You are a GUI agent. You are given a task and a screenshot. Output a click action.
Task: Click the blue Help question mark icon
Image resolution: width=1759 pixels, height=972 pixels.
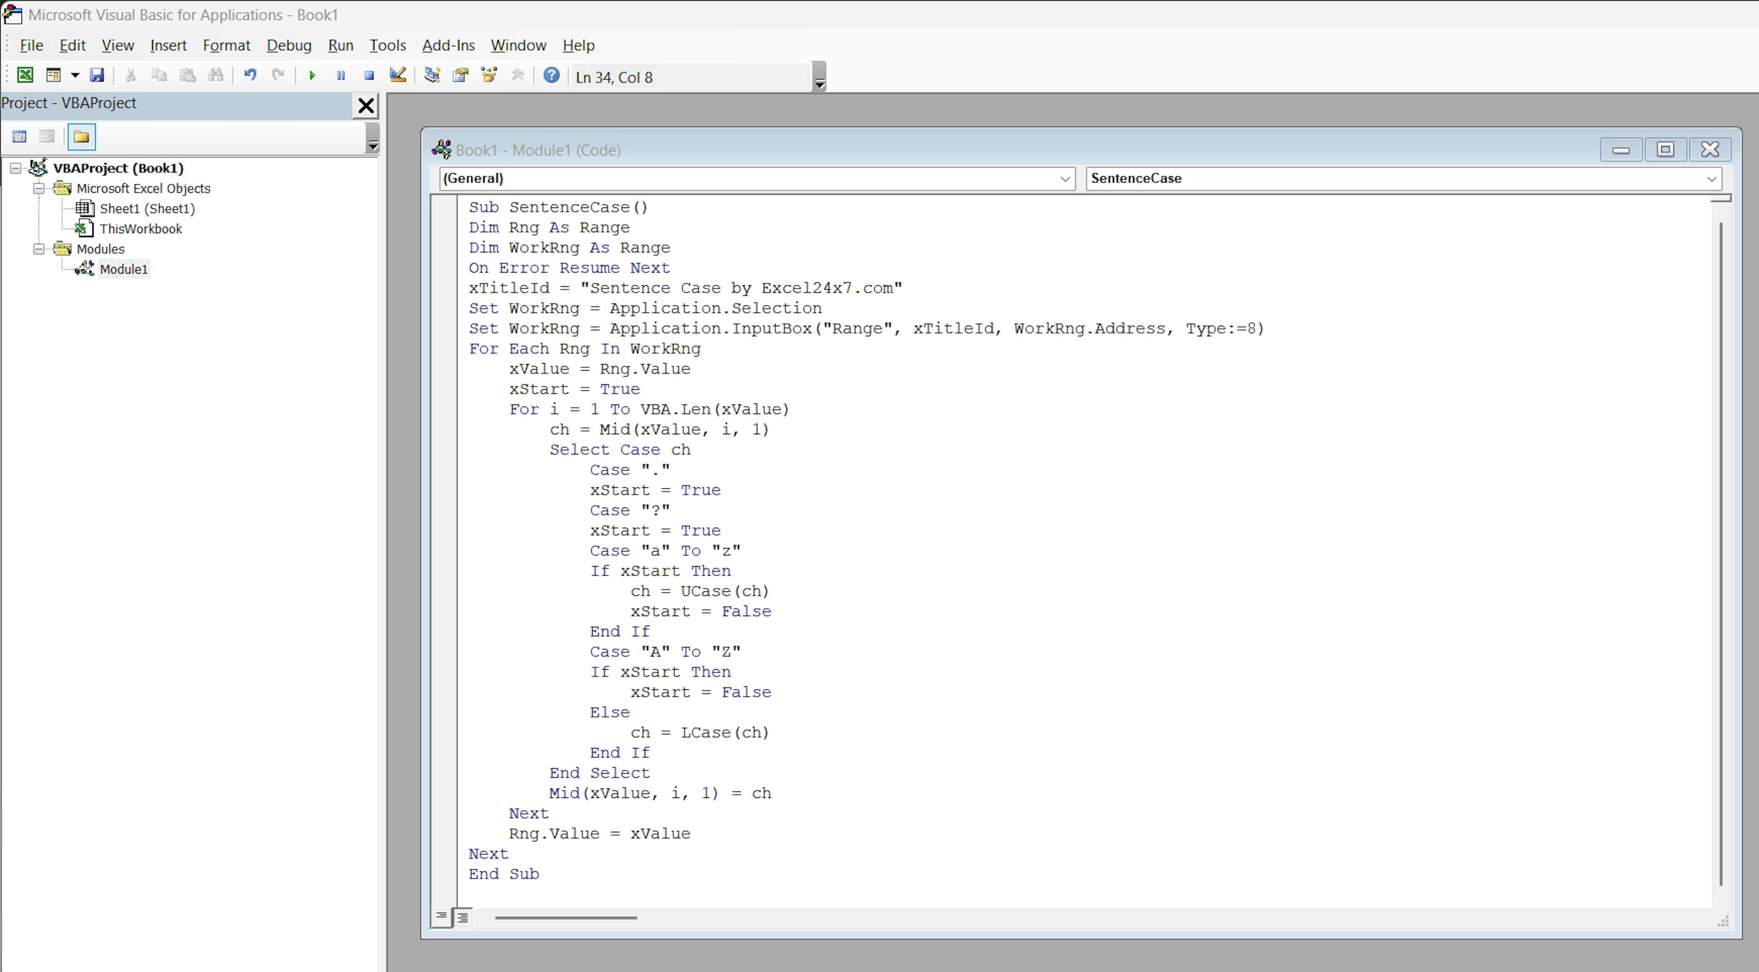pos(551,75)
